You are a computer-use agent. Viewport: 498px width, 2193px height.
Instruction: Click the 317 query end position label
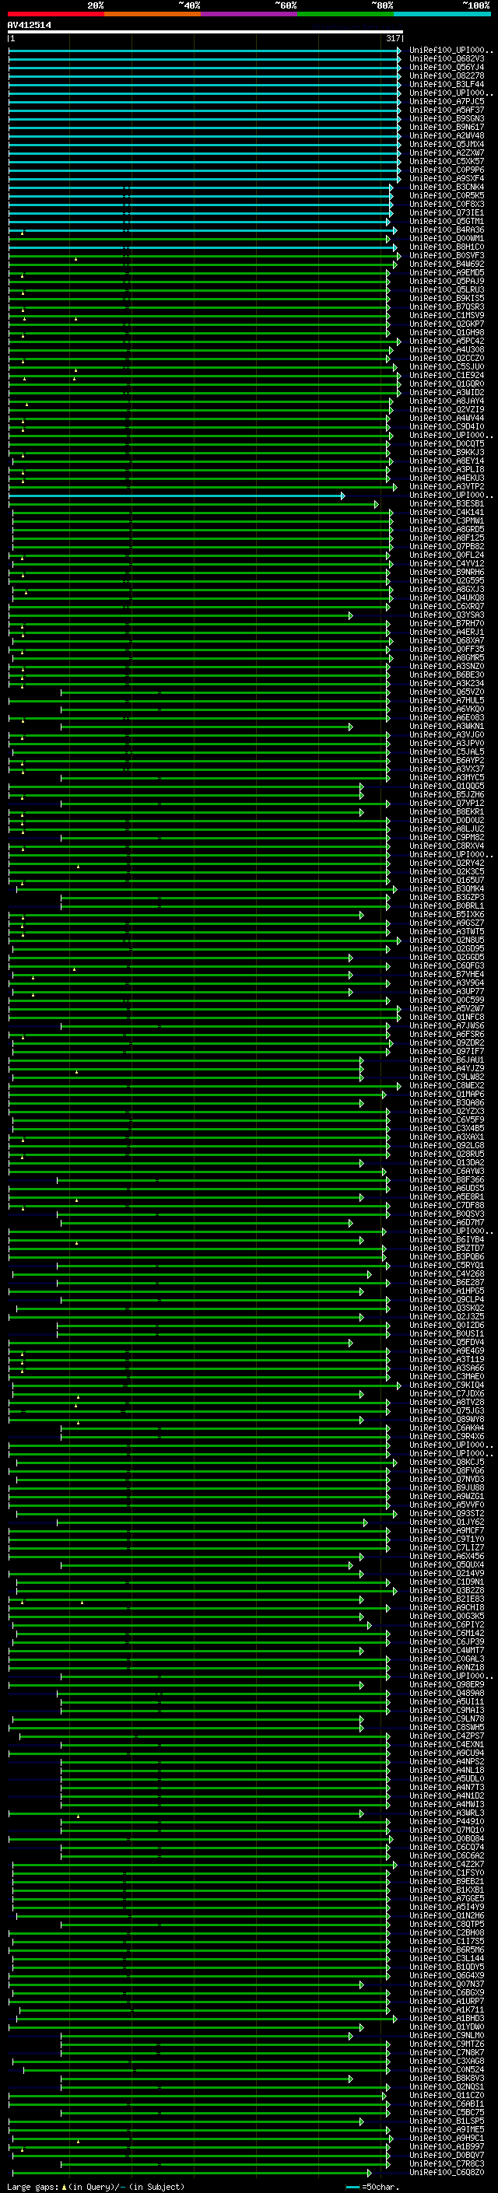[x=393, y=38]
